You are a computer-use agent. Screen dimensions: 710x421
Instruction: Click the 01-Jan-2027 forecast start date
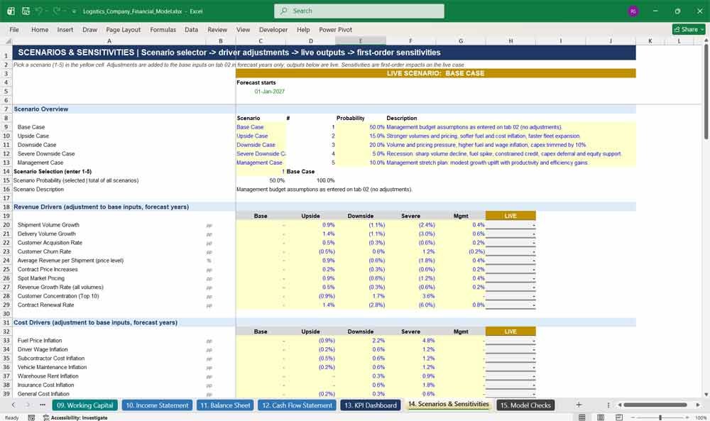[269, 92]
